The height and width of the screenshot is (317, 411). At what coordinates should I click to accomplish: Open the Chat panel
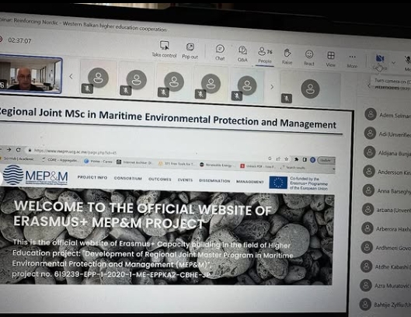[220, 52]
